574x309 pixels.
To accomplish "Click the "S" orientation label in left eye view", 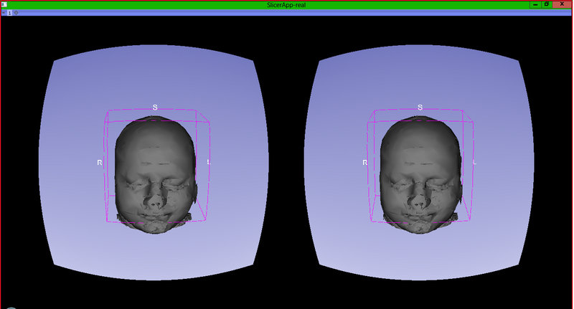I will tap(155, 107).
